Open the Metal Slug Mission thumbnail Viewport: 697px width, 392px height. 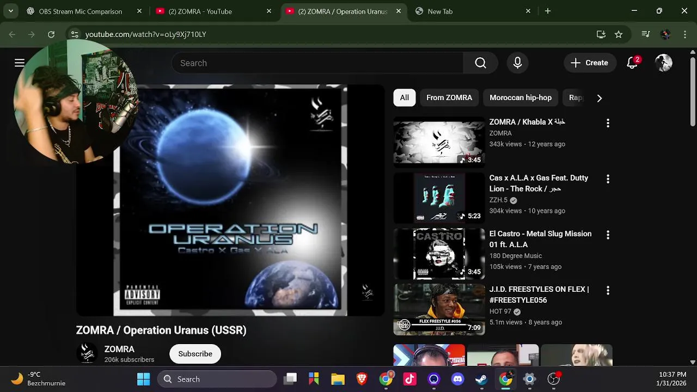tap(439, 254)
